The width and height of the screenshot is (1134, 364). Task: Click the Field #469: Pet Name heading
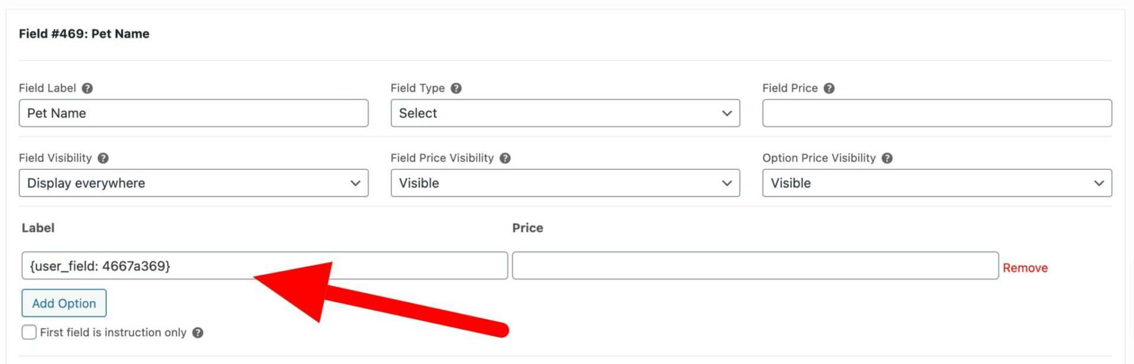(84, 34)
